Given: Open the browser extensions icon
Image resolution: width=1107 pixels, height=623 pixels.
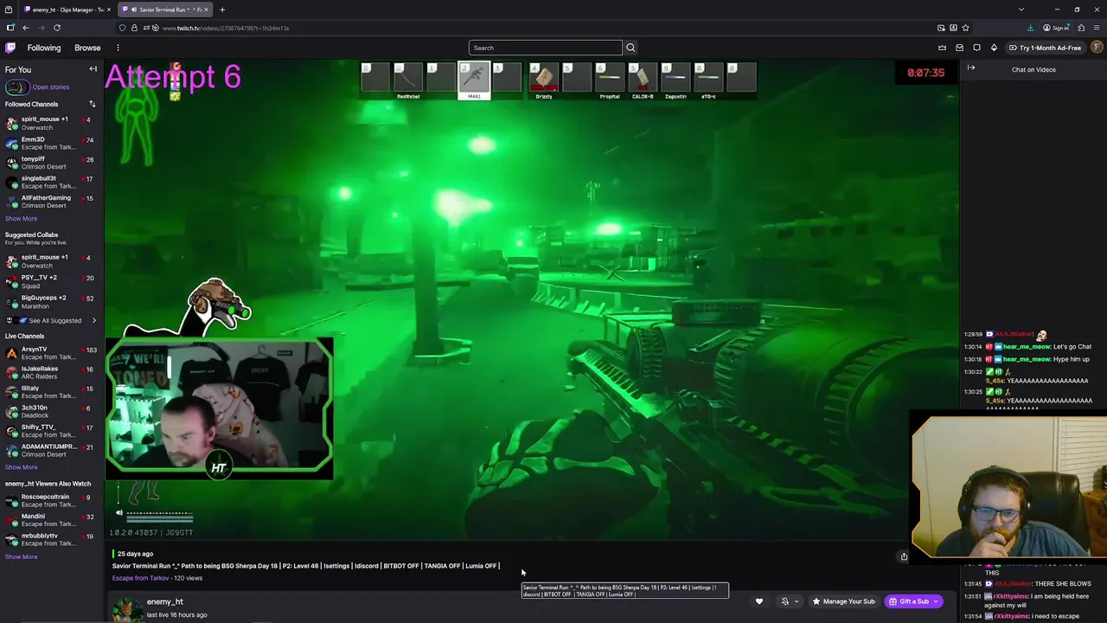Looking at the screenshot, I should [1081, 28].
